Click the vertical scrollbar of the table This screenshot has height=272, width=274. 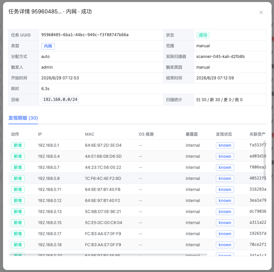(265, 159)
